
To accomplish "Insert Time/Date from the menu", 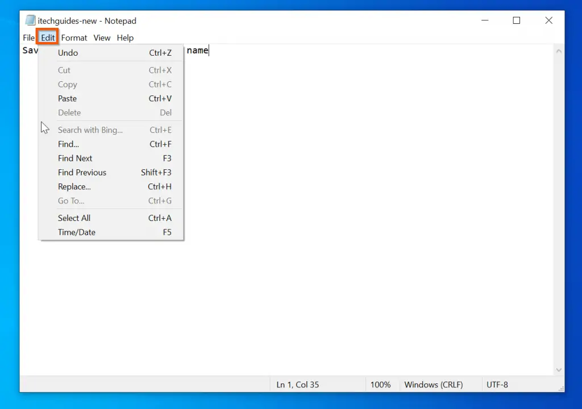I will click(111, 232).
